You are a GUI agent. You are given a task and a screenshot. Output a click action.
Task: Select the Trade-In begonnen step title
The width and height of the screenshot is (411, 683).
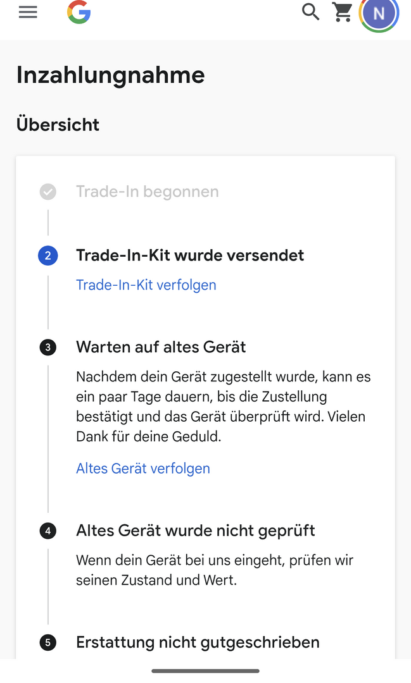147,192
